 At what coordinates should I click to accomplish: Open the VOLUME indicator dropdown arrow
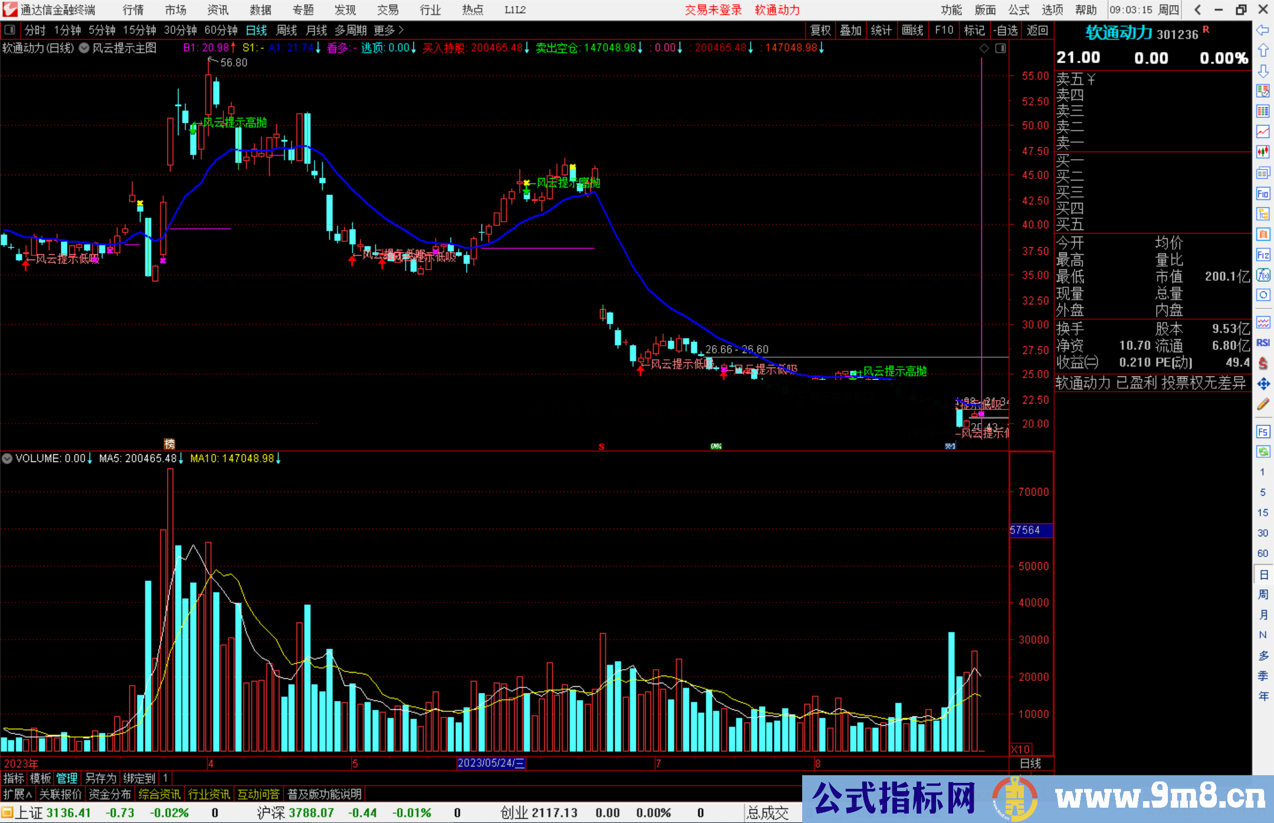[7, 458]
